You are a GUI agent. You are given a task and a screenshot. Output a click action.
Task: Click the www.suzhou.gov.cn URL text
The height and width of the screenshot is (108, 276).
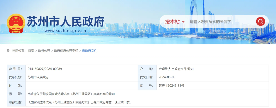tap(65, 31)
